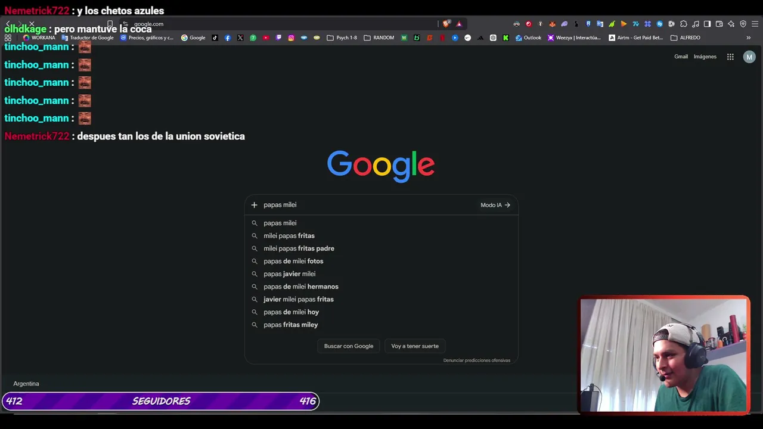The width and height of the screenshot is (763, 429).
Task: Expand hidden bookmarks chevron
Action: [748, 38]
